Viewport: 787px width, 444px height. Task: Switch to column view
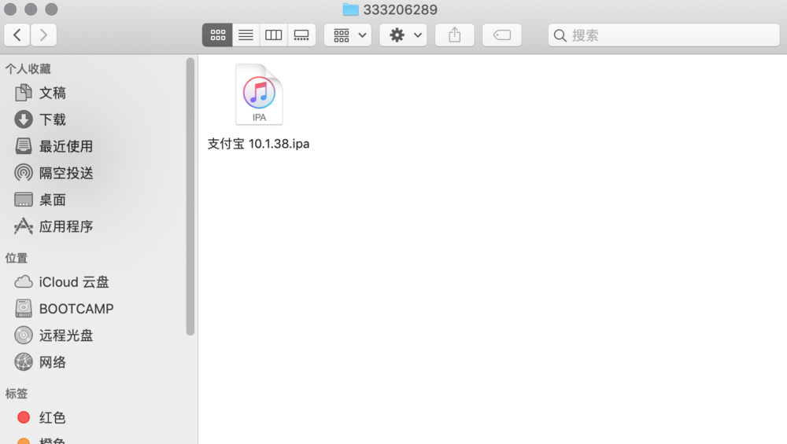tap(274, 35)
